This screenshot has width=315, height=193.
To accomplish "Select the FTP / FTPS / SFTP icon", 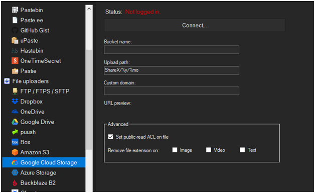I will (x=15, y=91).
